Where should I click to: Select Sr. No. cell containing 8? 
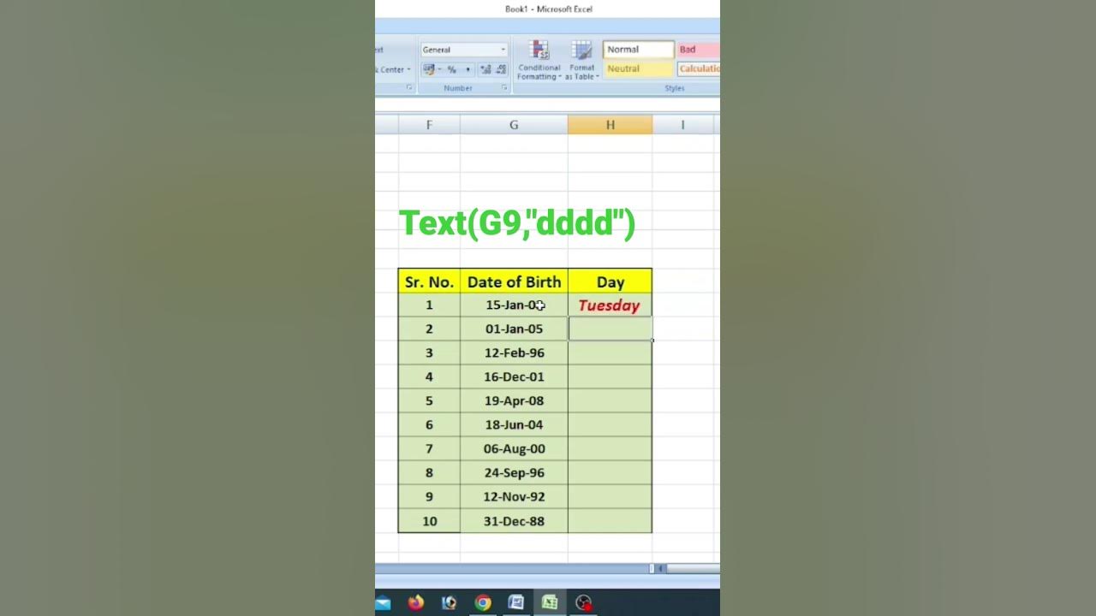tap(429, 473)
